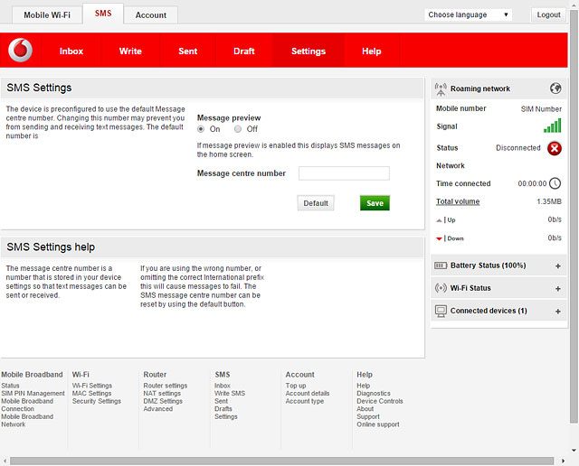Image resolution: width=579 pixels, height=466 pixels.
Task: Expand the Connected devices section
Action: click(557, 311)
